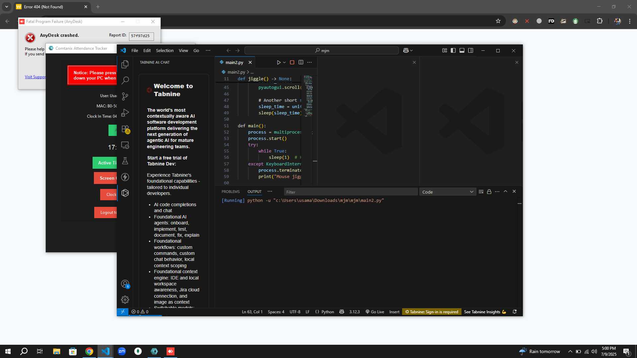Screen dimensions: 637x358
Task: Open the Testing flask view
Action: (x=125, y=161)
